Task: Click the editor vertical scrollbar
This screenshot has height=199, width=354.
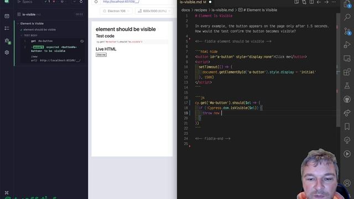Action: 338,70
